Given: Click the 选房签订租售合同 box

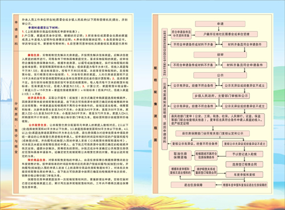Looking at the screenshot, I should click(245, 164).
